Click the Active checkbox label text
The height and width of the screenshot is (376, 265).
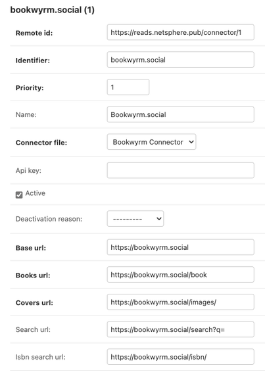[36, 193]
